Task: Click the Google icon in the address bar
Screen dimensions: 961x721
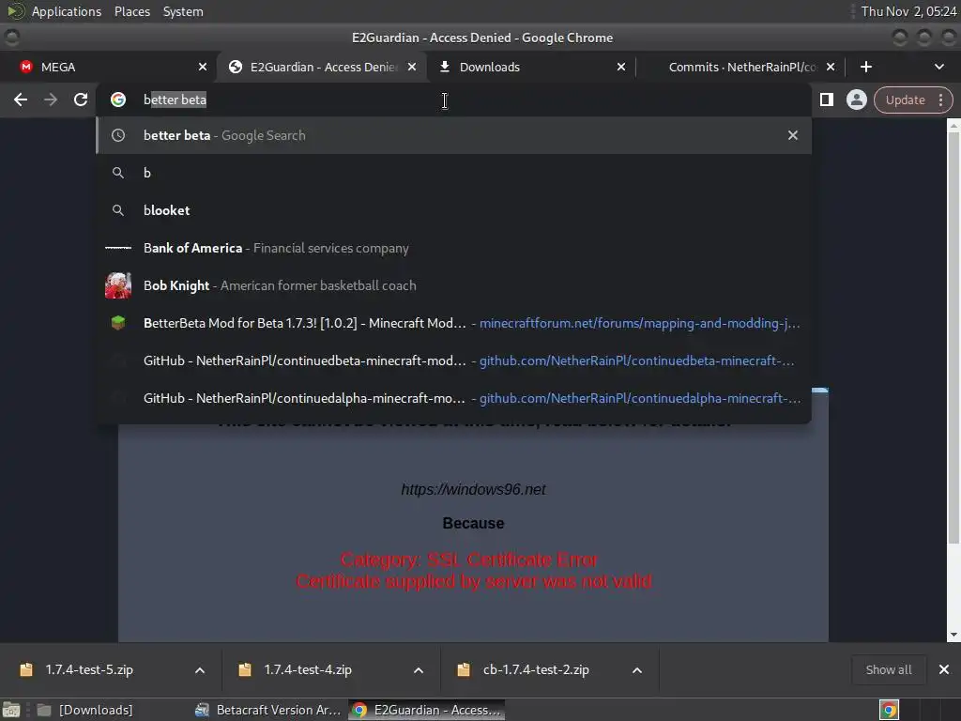Action: (118, 100)
